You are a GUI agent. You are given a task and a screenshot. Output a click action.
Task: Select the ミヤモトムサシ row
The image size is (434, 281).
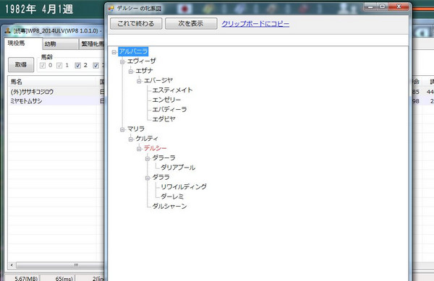56,101
